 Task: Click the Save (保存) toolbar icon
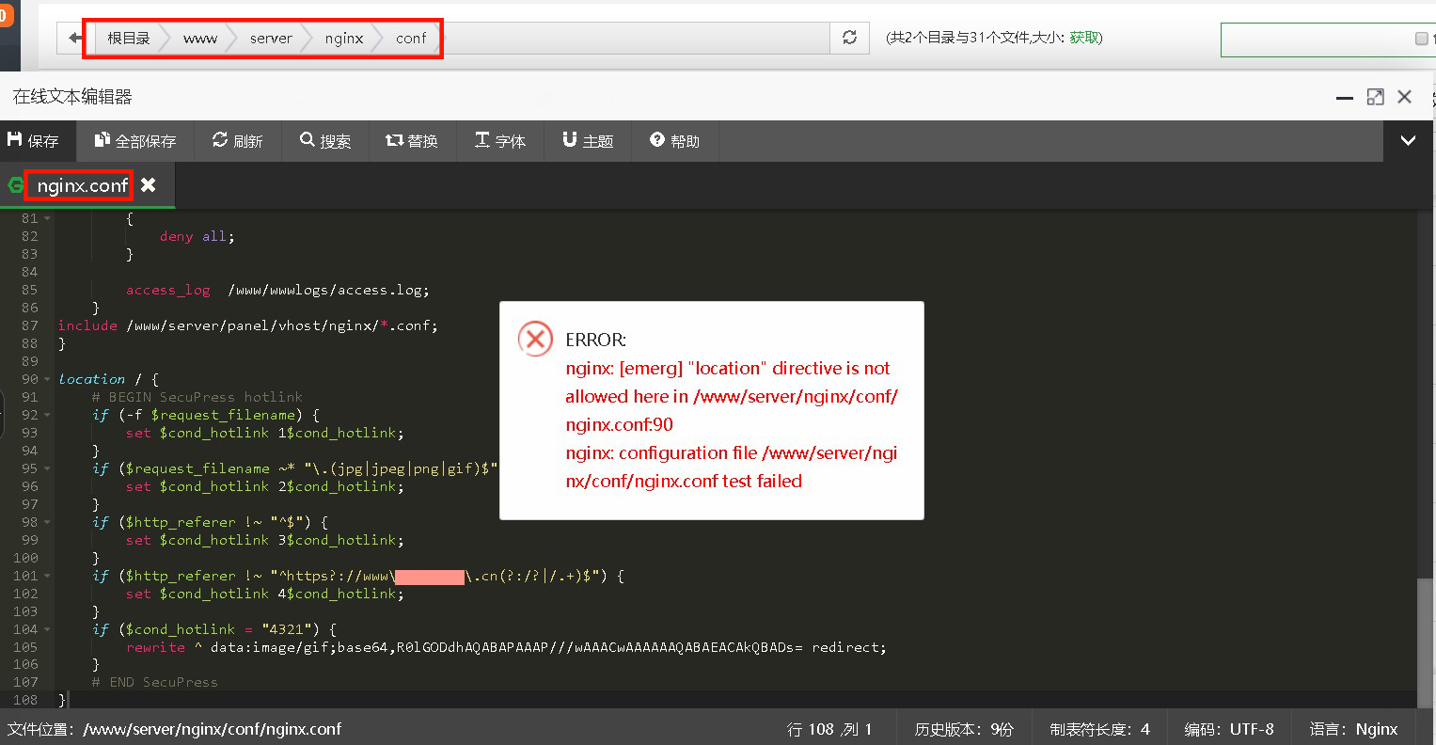pyautogui.click(x=33, y=141)
